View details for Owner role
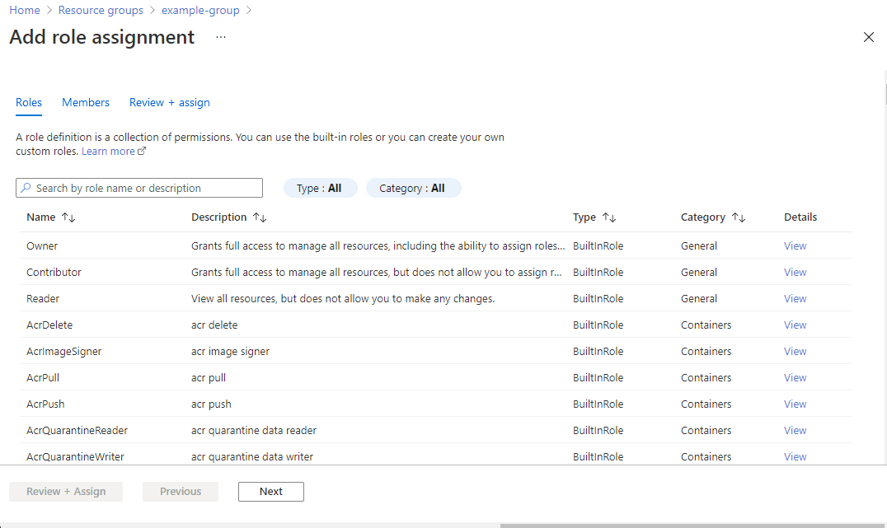The height and width of the screenshot is (528, 887). point(795,245)
